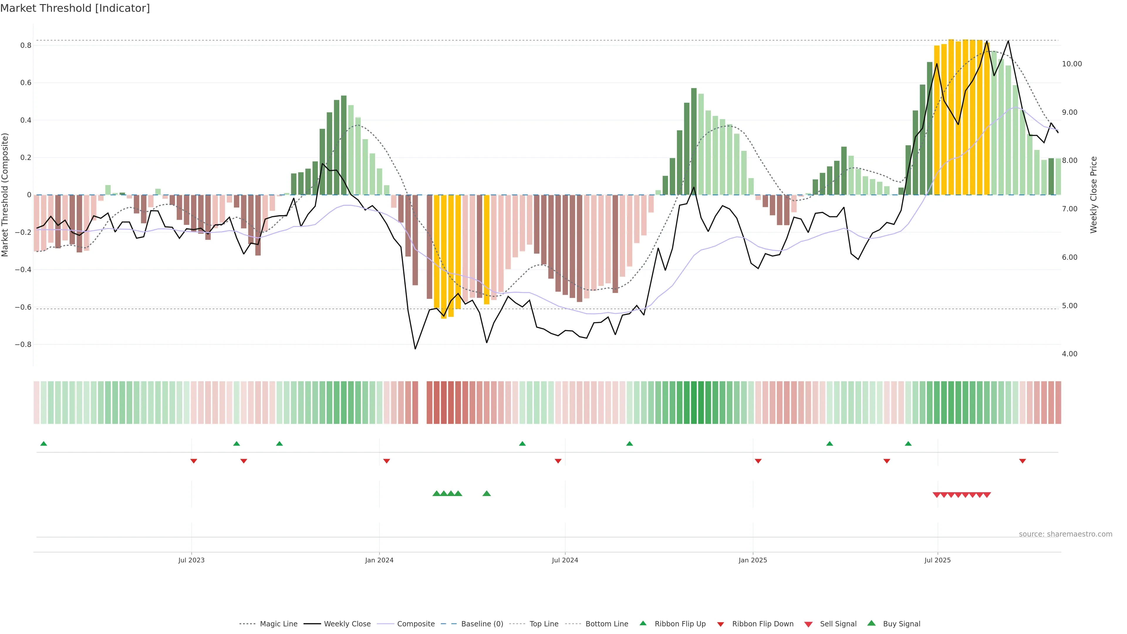
Task: Click the sharemaestro.com source text
Action: click(x=1065, y=534)
